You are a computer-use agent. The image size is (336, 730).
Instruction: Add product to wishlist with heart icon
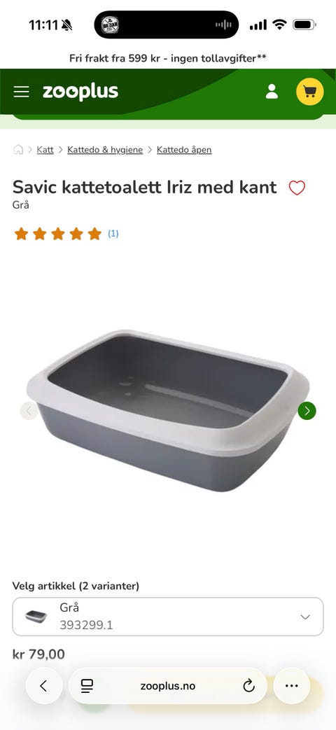point(297,188)
